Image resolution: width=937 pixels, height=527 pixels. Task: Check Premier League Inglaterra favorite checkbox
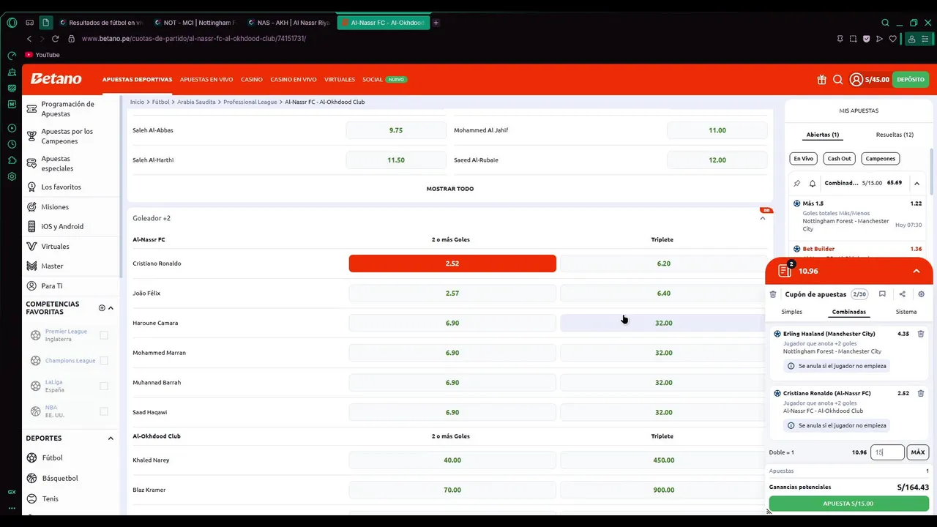point(104,335)
